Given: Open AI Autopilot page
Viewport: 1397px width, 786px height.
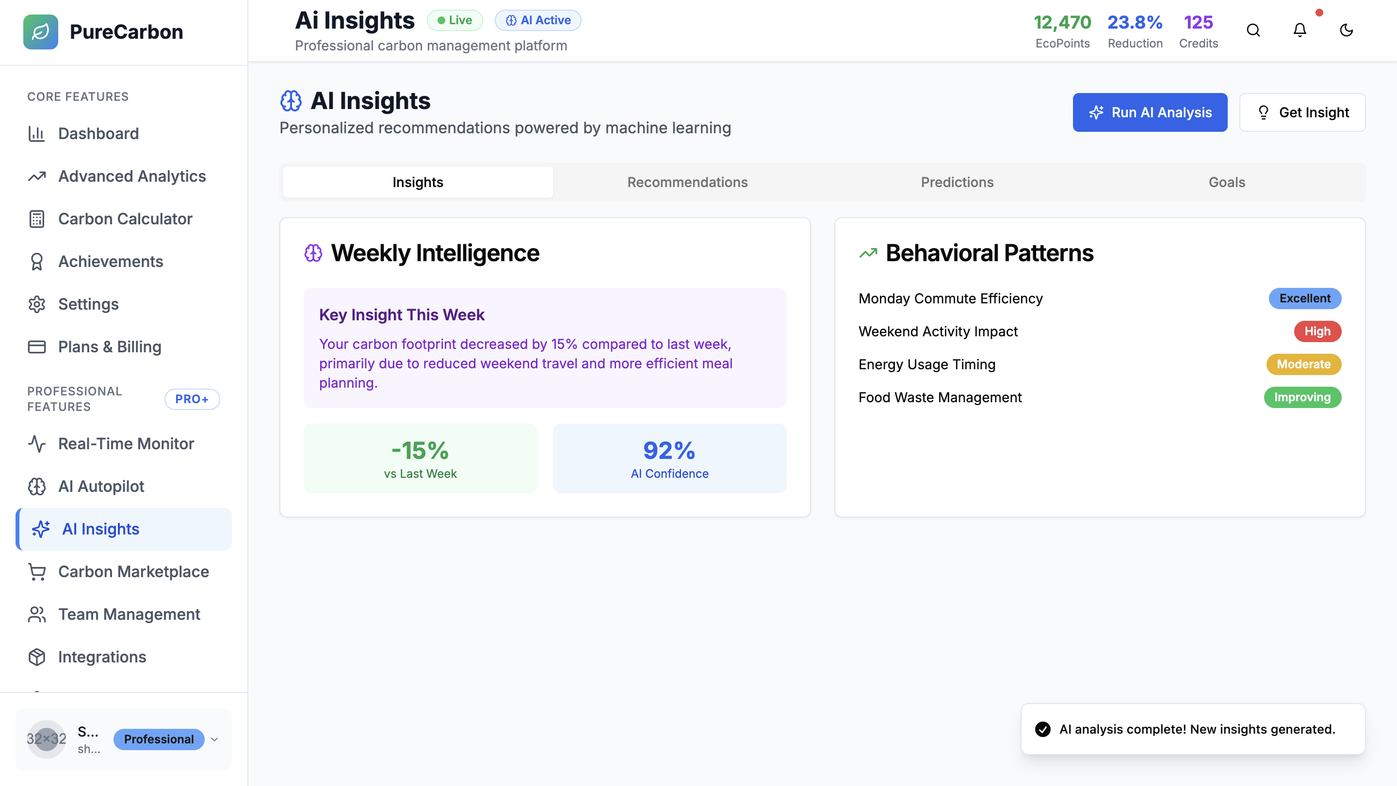Looking at the screenshot, I should pos(101,487).
